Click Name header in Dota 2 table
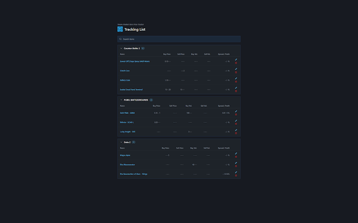The width and height of the screenshot is (358, 223). pyautogui.click(x=122, y=148)
